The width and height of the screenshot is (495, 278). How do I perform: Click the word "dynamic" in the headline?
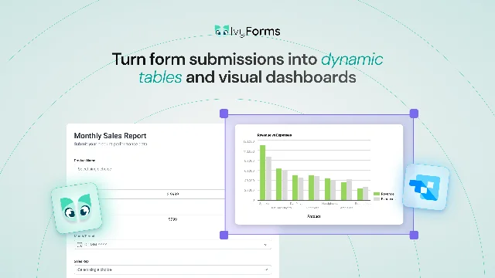coord(352,59)
